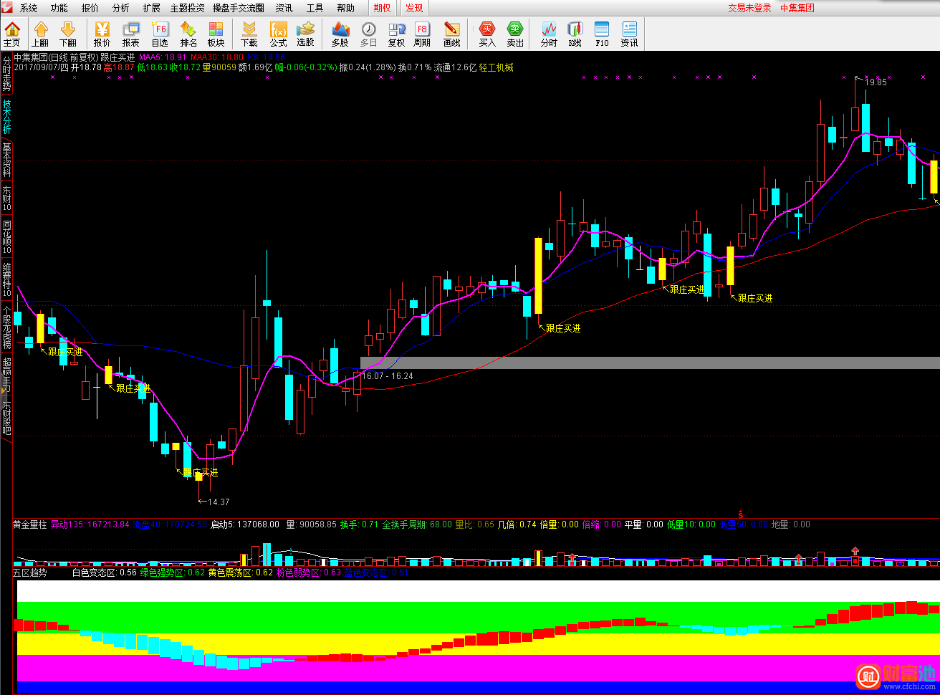The image size is (940, 695).
Task: Open the 主题投资 menu
Action: point(187,8)
